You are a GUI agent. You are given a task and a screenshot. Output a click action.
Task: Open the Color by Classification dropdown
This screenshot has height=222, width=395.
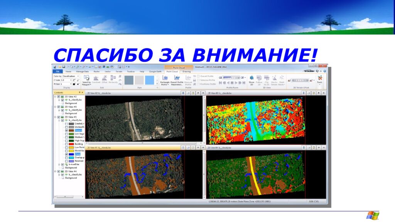coord(78,76)
